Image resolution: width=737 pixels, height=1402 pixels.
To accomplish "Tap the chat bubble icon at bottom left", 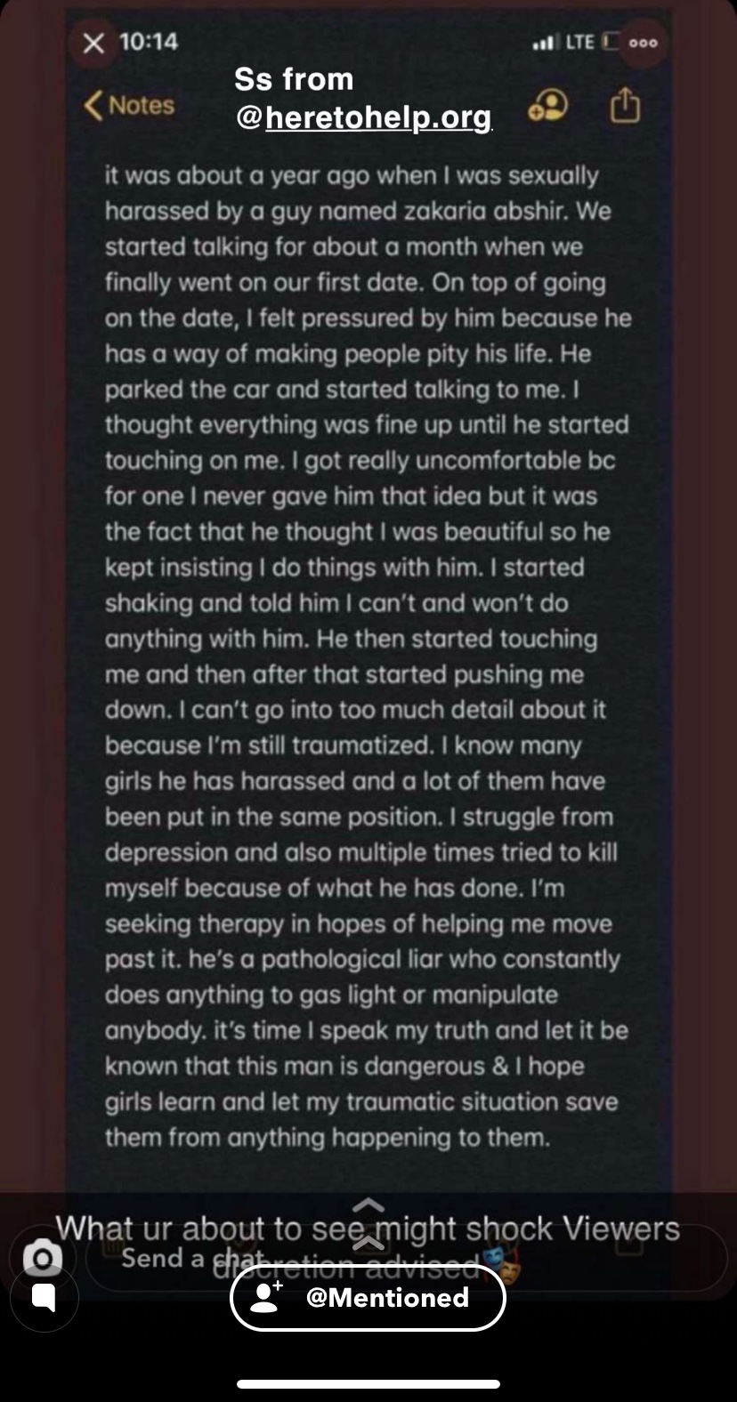I will [44, 1297].
